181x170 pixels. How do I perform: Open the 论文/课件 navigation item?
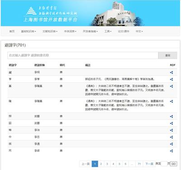[x=124, y=31]
